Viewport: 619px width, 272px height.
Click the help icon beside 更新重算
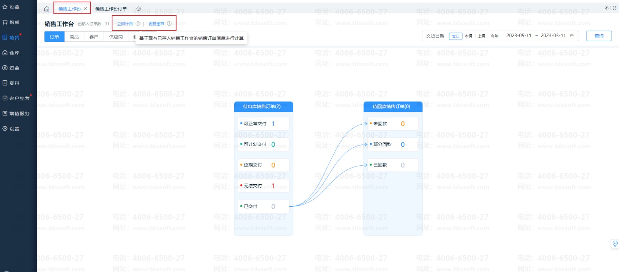(x=169, y=24)
